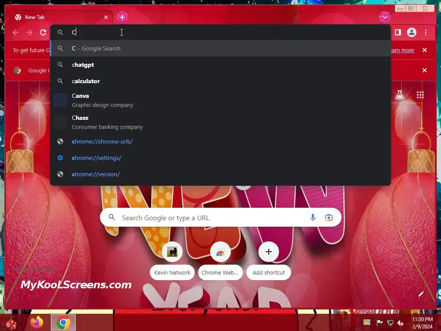Click the search magnifier in the omnibox
Viewport: 441px width, 331px height.
60,32
